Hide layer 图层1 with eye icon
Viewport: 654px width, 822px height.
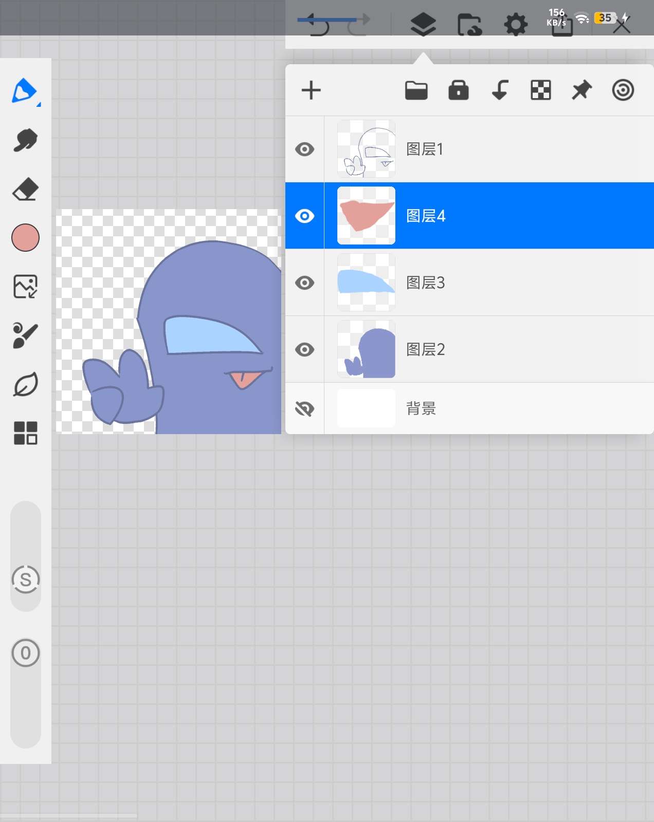[305, 149]
